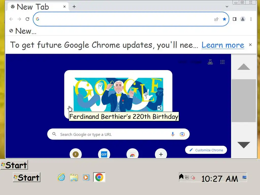Click the forward navigation arrow
Screen dimensions: 260x195
point(19,19)
